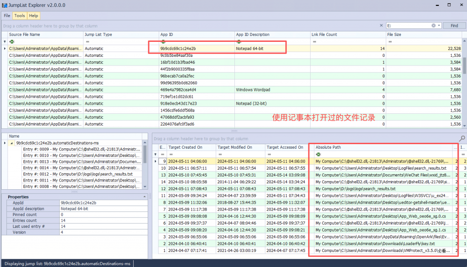
Task: Click filter operator icon under App ID Description
Action: [239, 42]
